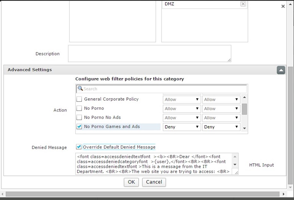This screenshot has width=294, height=200.
Task: Check the No Porno checkbox
Action: [79, 108]
